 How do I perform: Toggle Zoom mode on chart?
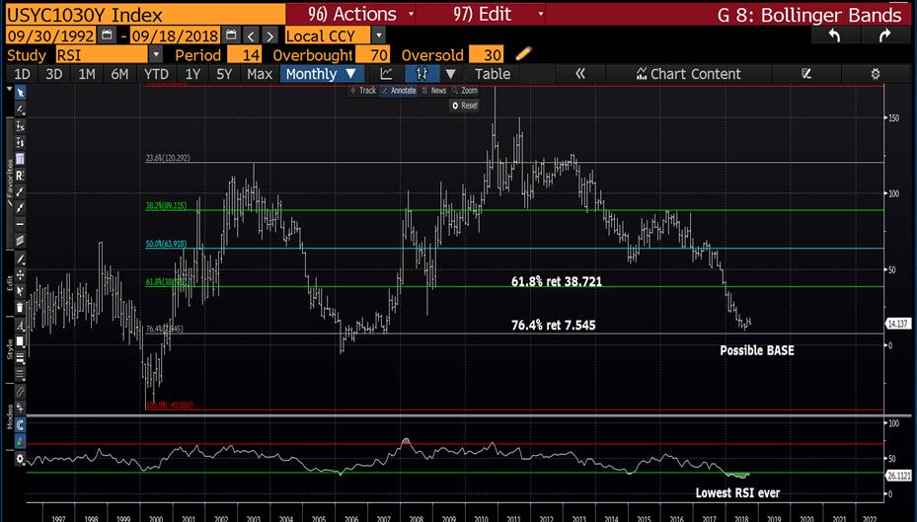(x=465, y=91)
